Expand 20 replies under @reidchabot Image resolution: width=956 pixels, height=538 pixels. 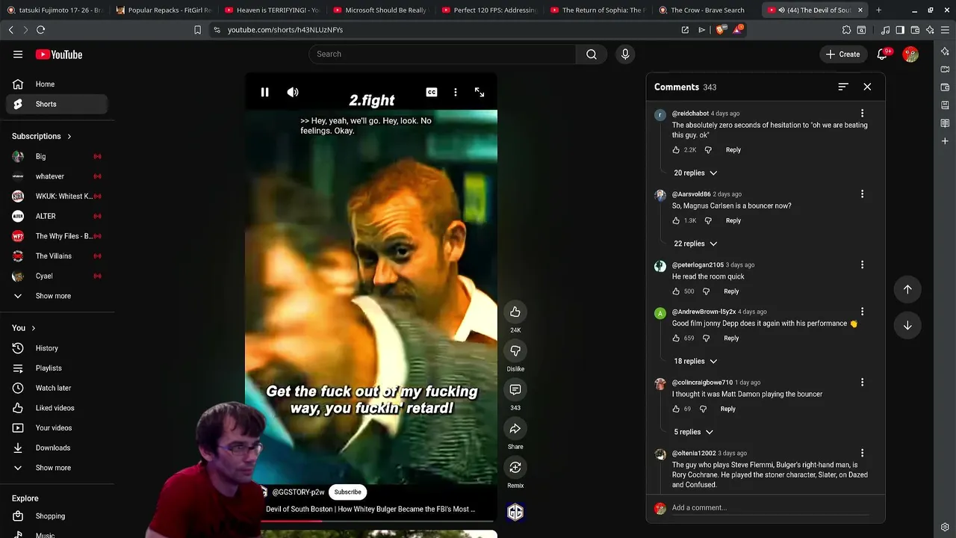pyautogui.click(x=696, y=173)
